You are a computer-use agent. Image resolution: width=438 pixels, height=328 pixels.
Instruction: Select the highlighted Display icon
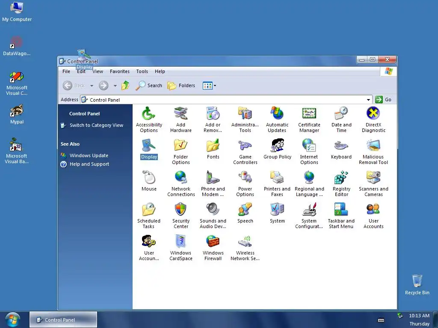[149, 149]
